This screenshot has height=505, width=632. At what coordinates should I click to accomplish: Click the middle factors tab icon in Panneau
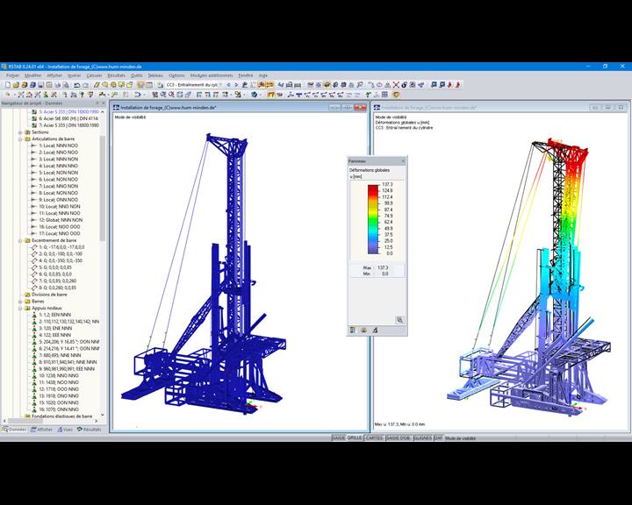point(363,331)
